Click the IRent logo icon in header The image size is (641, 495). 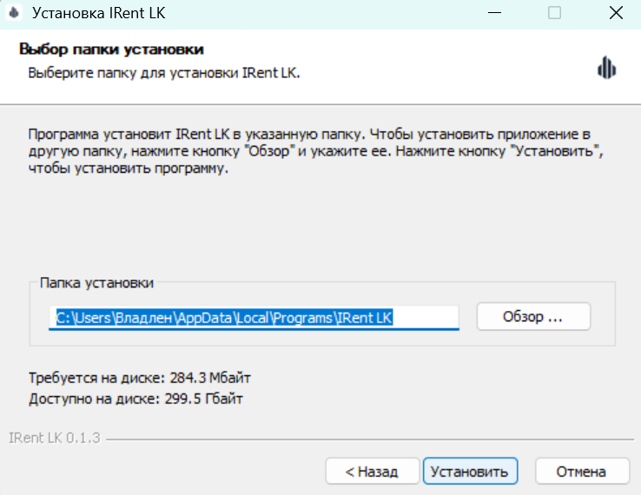(606, 68)
